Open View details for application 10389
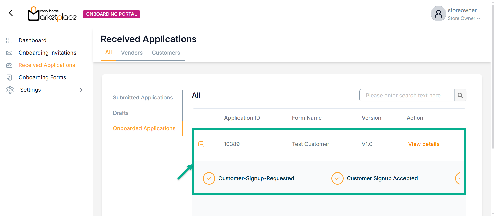 424,144
